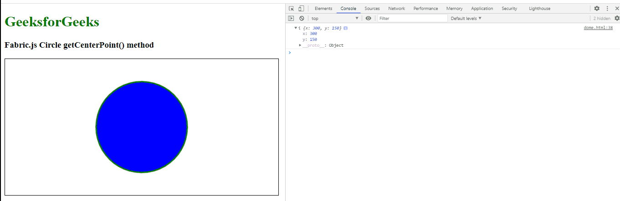Open live expression eye icon
620x201 pixels.
(x=369, y=18)
